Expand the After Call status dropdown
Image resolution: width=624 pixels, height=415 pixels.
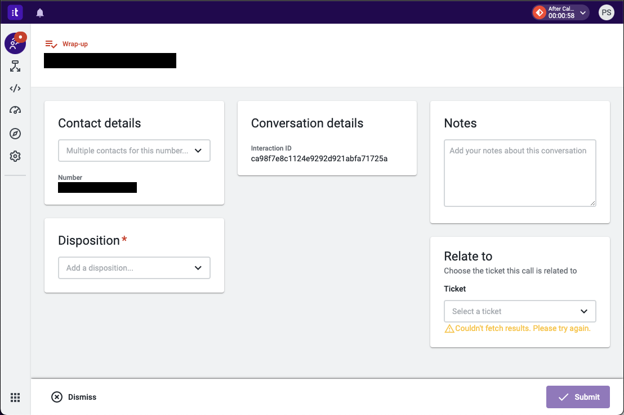click(x=583, y=13)
